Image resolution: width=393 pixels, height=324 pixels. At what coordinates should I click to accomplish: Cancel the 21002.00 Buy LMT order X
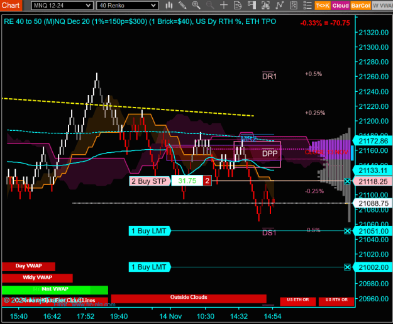(x=347, y=267)
